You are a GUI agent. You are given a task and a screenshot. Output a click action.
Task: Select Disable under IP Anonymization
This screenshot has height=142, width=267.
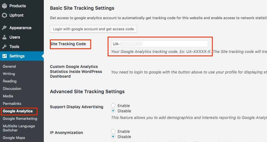(x=113, y=136)
